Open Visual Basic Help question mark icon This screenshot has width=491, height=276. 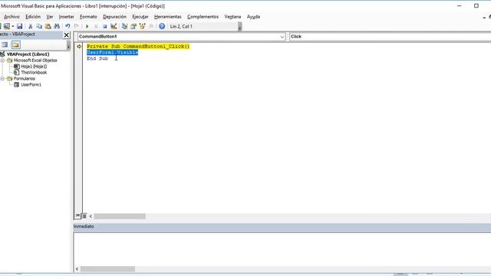tap(162, 26)
